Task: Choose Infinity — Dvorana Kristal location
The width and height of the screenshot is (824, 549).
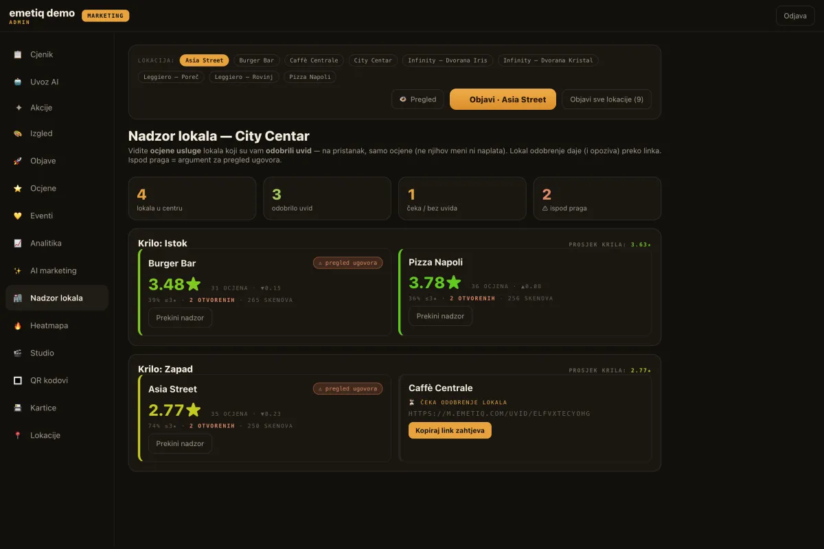Action: coord(548,60)
